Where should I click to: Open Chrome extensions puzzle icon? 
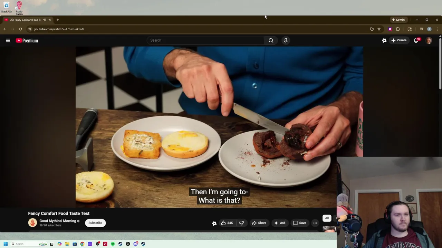[x=398, y=29]
